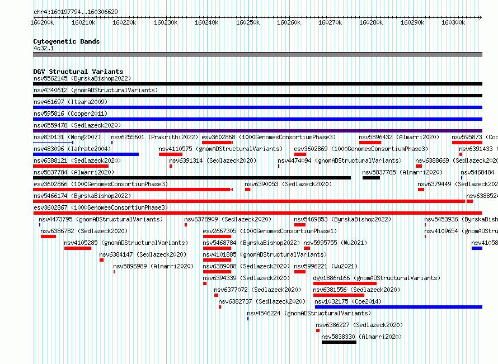Click the red bar for esv3602866
498x364 pixels.
133,190
